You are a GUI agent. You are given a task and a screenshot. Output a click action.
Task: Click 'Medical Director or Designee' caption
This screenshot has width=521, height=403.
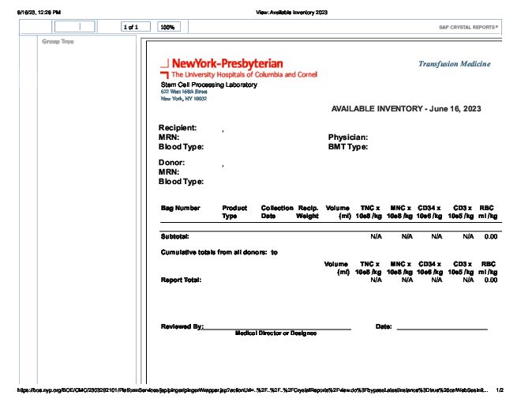click(x=275, y=333)
